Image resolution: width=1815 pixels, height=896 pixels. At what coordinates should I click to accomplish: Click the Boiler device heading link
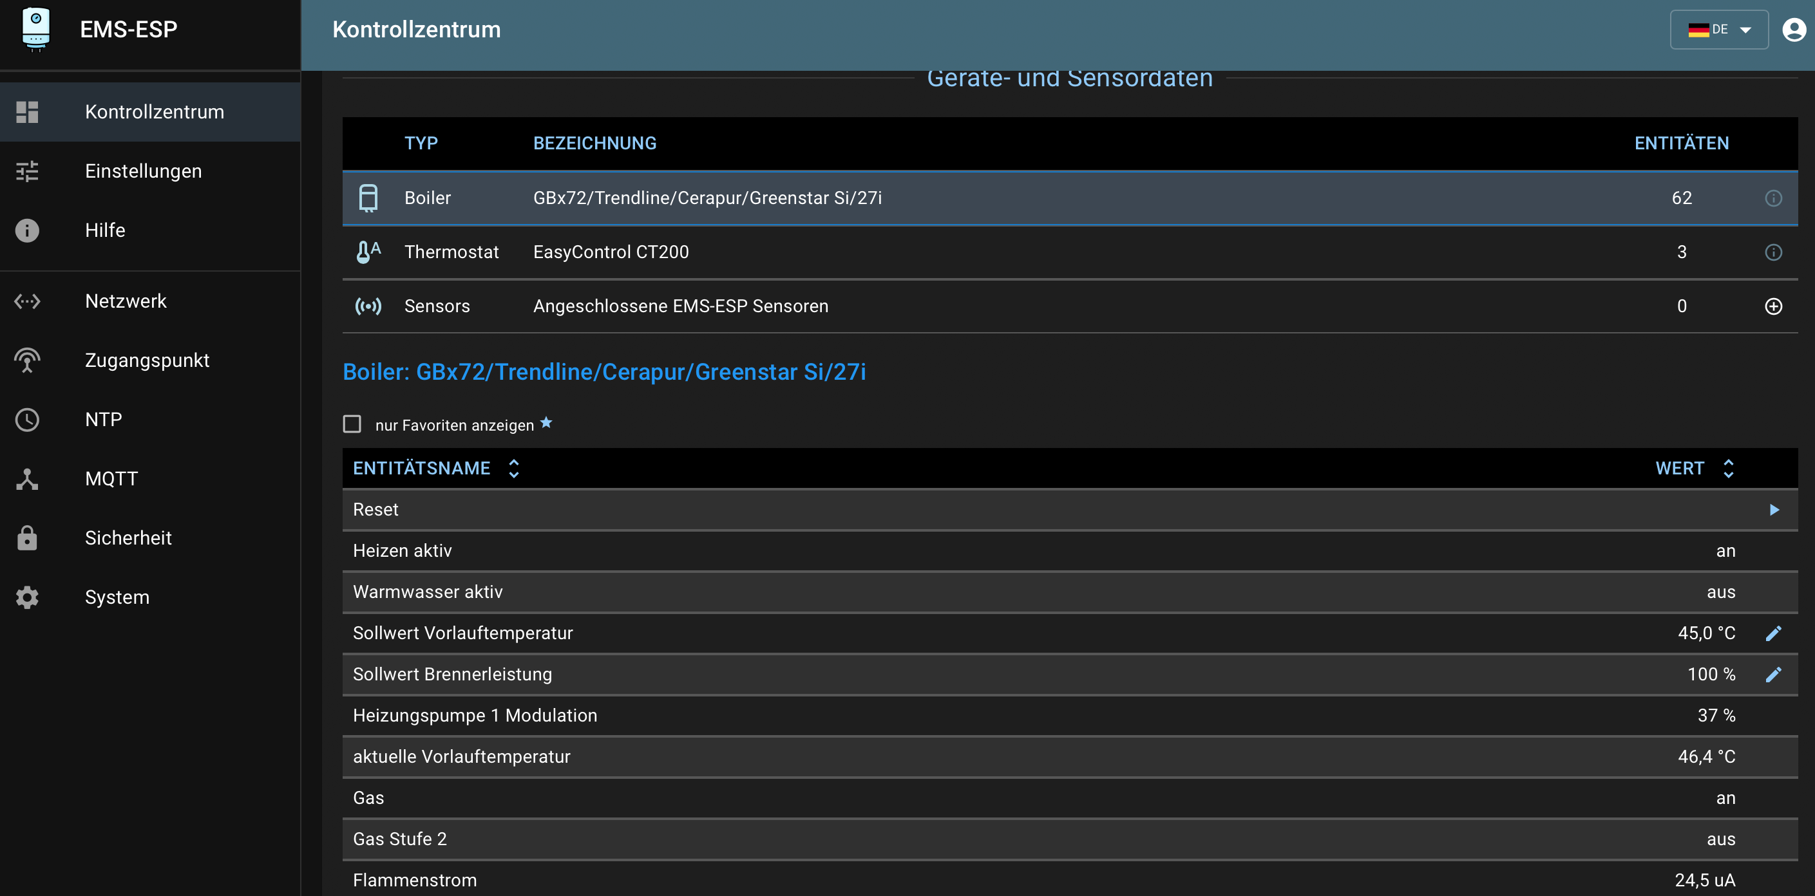click(x=604, y=372)
